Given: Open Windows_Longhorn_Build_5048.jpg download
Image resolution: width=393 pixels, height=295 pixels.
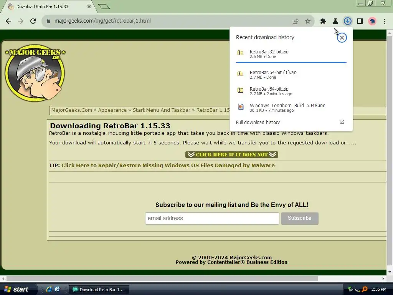Looking at the screenshot, I should tap(291, 108).
